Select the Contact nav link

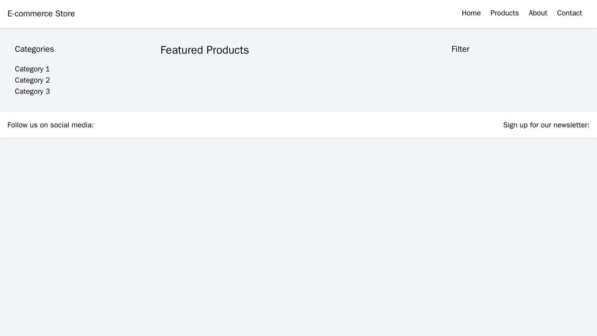[x=569, y=13]
